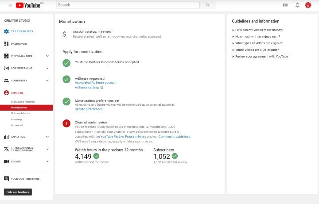Click the '1,000 needed for review' text
Image resolution: width=319 pixels, height=204 pixels.
point(170,162)
